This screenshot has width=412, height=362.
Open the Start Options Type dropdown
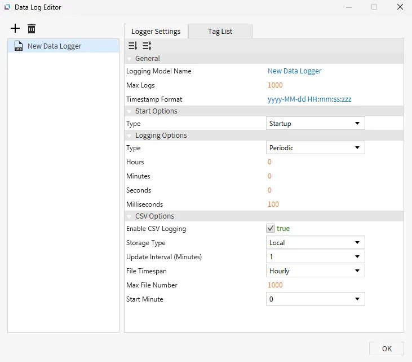pos(315,124)
